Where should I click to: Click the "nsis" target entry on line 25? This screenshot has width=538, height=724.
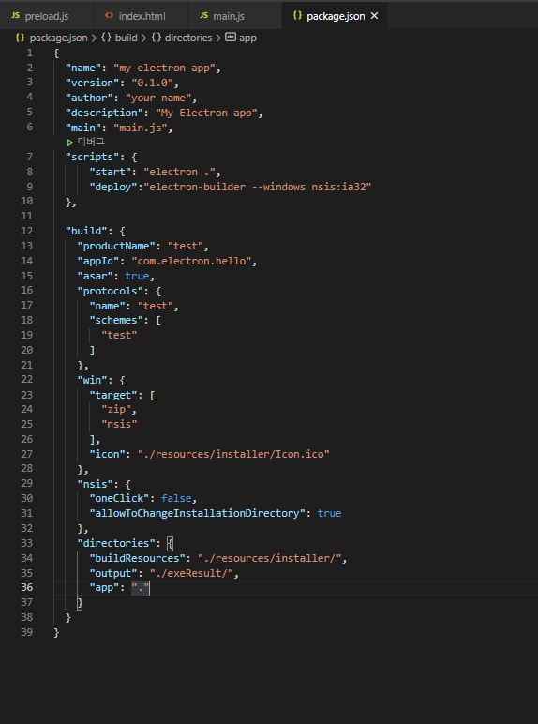point(119,424)
